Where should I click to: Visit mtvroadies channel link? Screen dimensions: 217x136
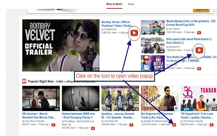click(109, 121)
